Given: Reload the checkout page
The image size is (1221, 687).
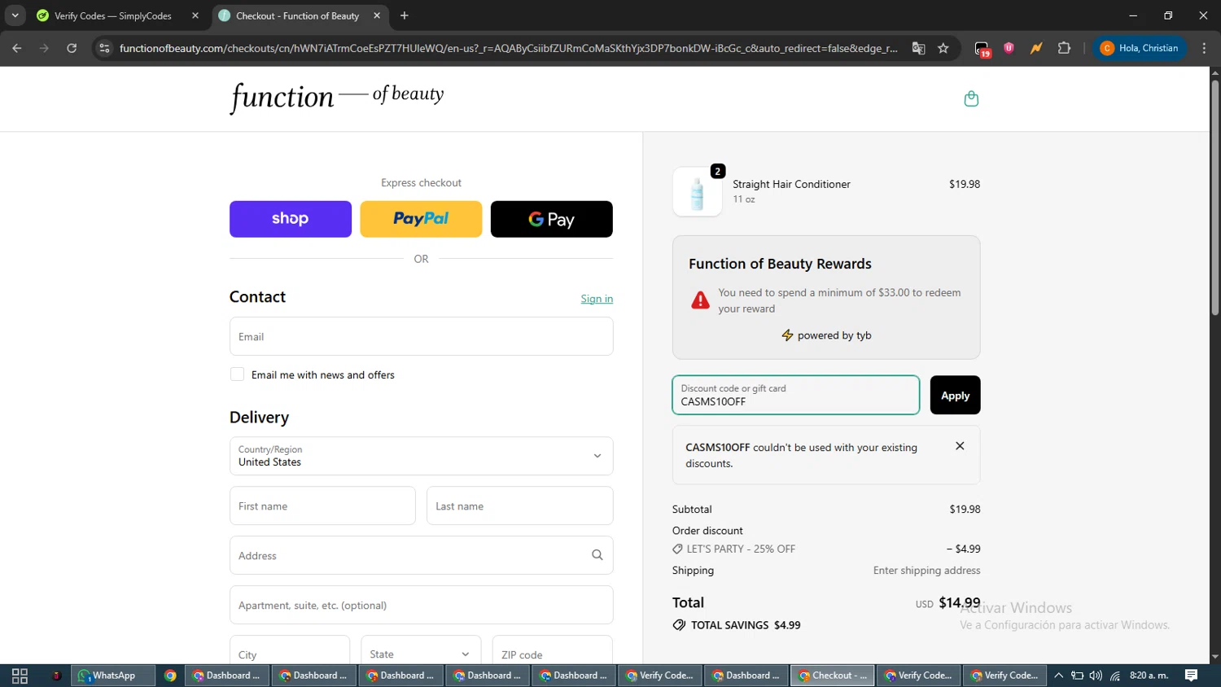Looking at the screenshot, I should (x=72, y=48).
